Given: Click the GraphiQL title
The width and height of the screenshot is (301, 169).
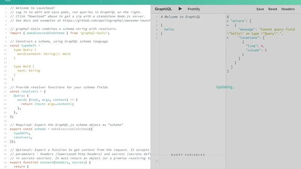Looking at the screenshot, I should coord(163,9).
